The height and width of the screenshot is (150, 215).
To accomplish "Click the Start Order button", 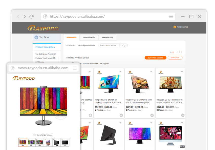I will 175,58.
